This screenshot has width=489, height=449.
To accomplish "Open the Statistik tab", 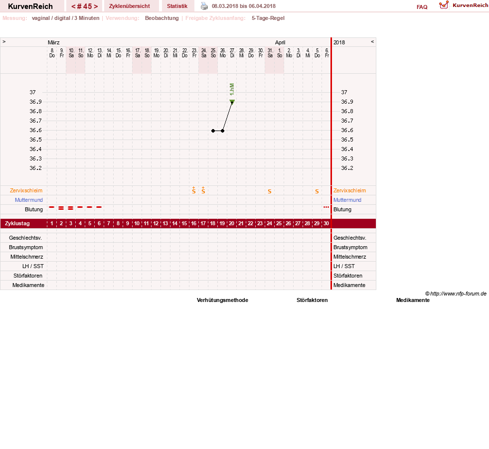I will [x=177, y=6].
